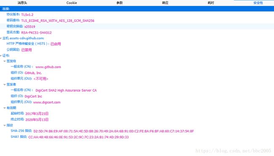Open the Cookie tab
Screen dimensions: 274x156
72,3
